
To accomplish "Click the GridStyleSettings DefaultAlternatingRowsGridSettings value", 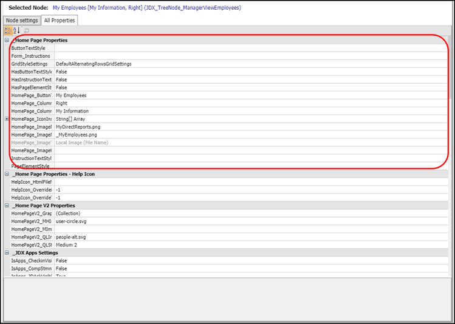I will coord(94,64).
